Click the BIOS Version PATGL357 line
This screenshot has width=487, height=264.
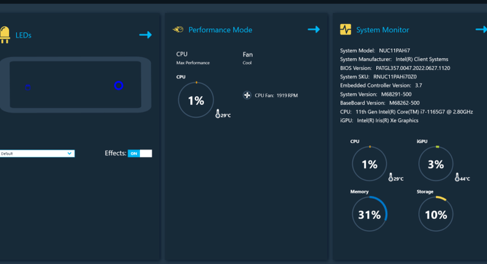[394, 68]
